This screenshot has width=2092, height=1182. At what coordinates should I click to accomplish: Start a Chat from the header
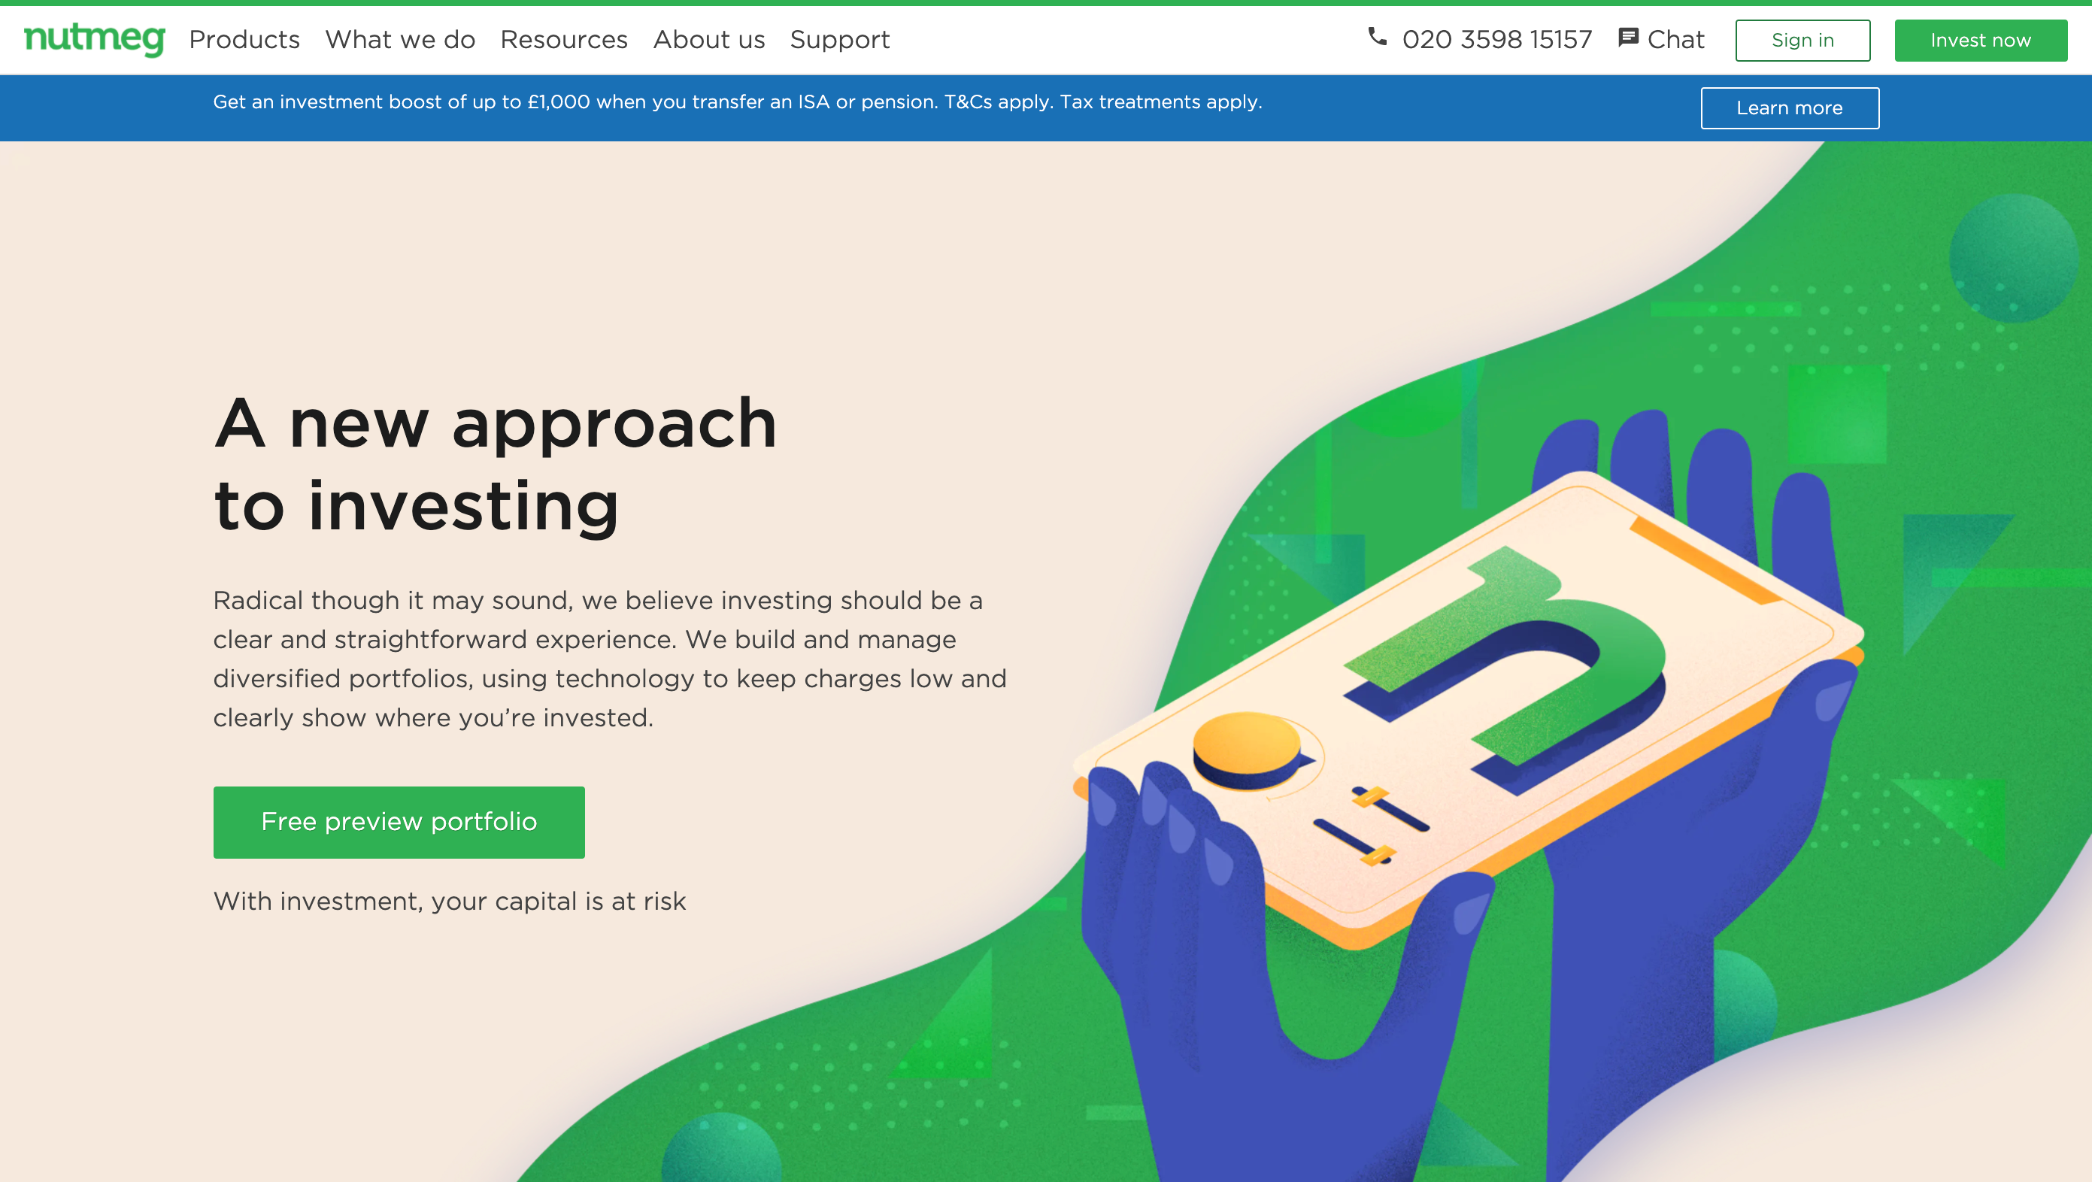[x=1675, y=39]
